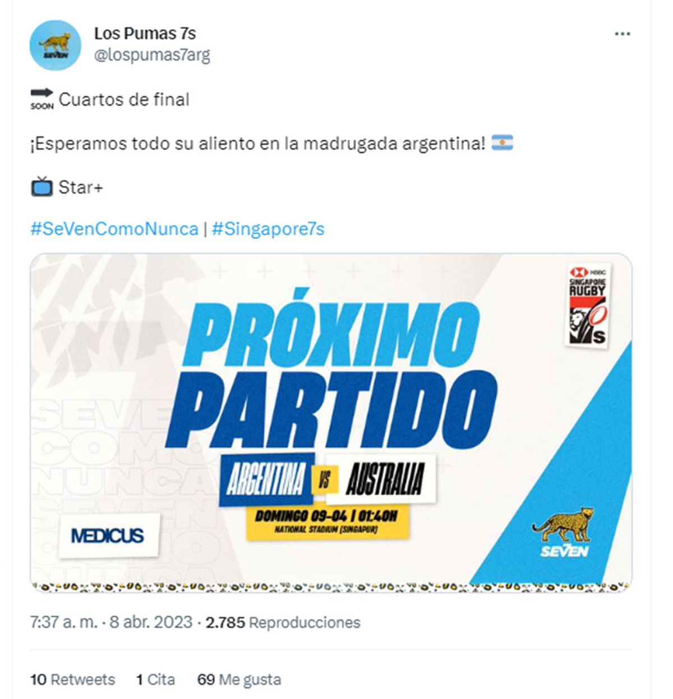This screenshot has width=673, height=699.
Task: Open the #SeVenComoNunca hashtag
Action: point(114,229)
